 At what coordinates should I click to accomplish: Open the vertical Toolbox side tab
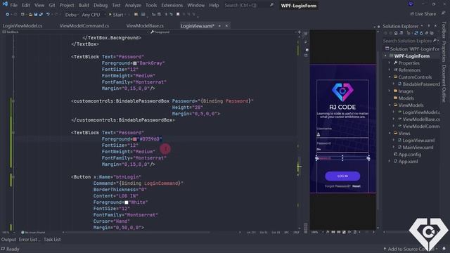(x=444, y=30)
